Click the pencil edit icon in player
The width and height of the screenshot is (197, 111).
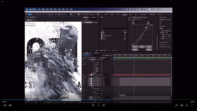pos(177,105)
